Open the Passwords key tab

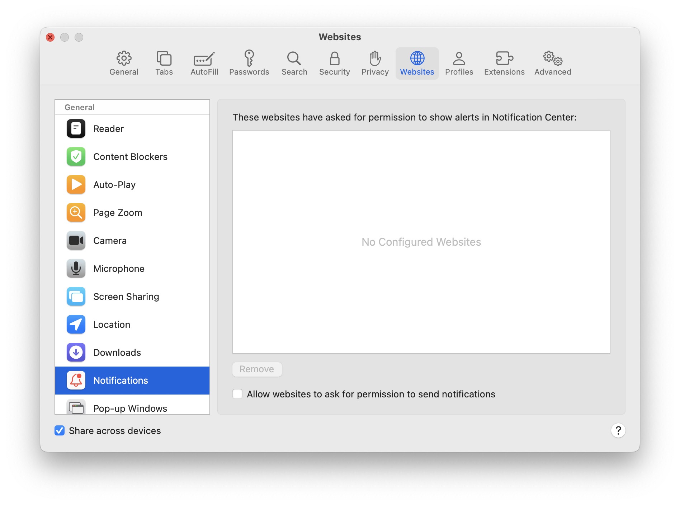[249, 63]
